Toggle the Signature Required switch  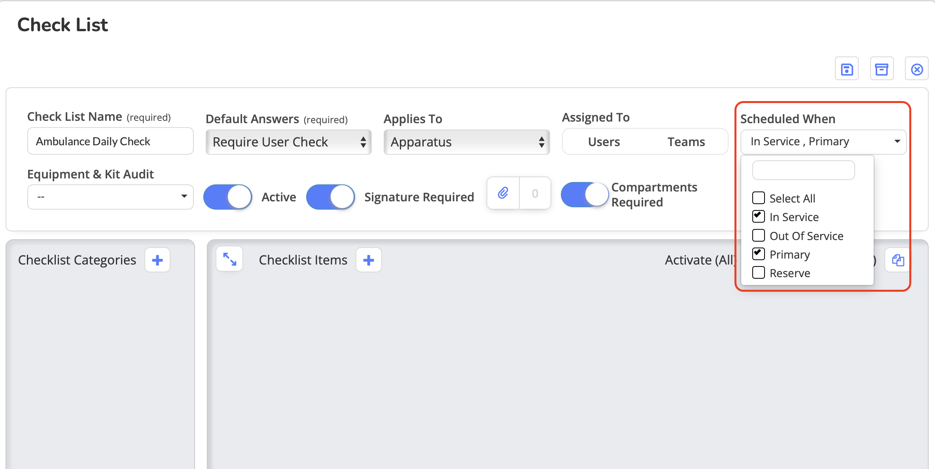click(331, 197)
